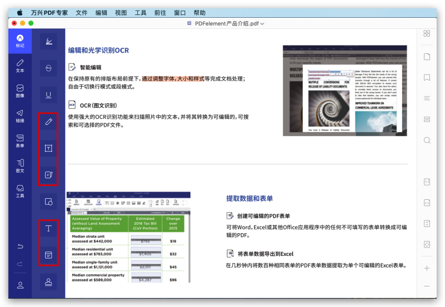
Task: Open the 前往 menu
Action: pos(160,13)
